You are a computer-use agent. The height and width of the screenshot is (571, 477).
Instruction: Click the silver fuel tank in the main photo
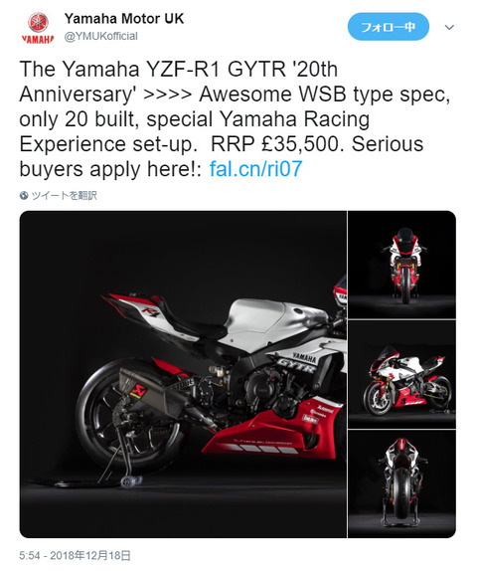click(269, 318)
